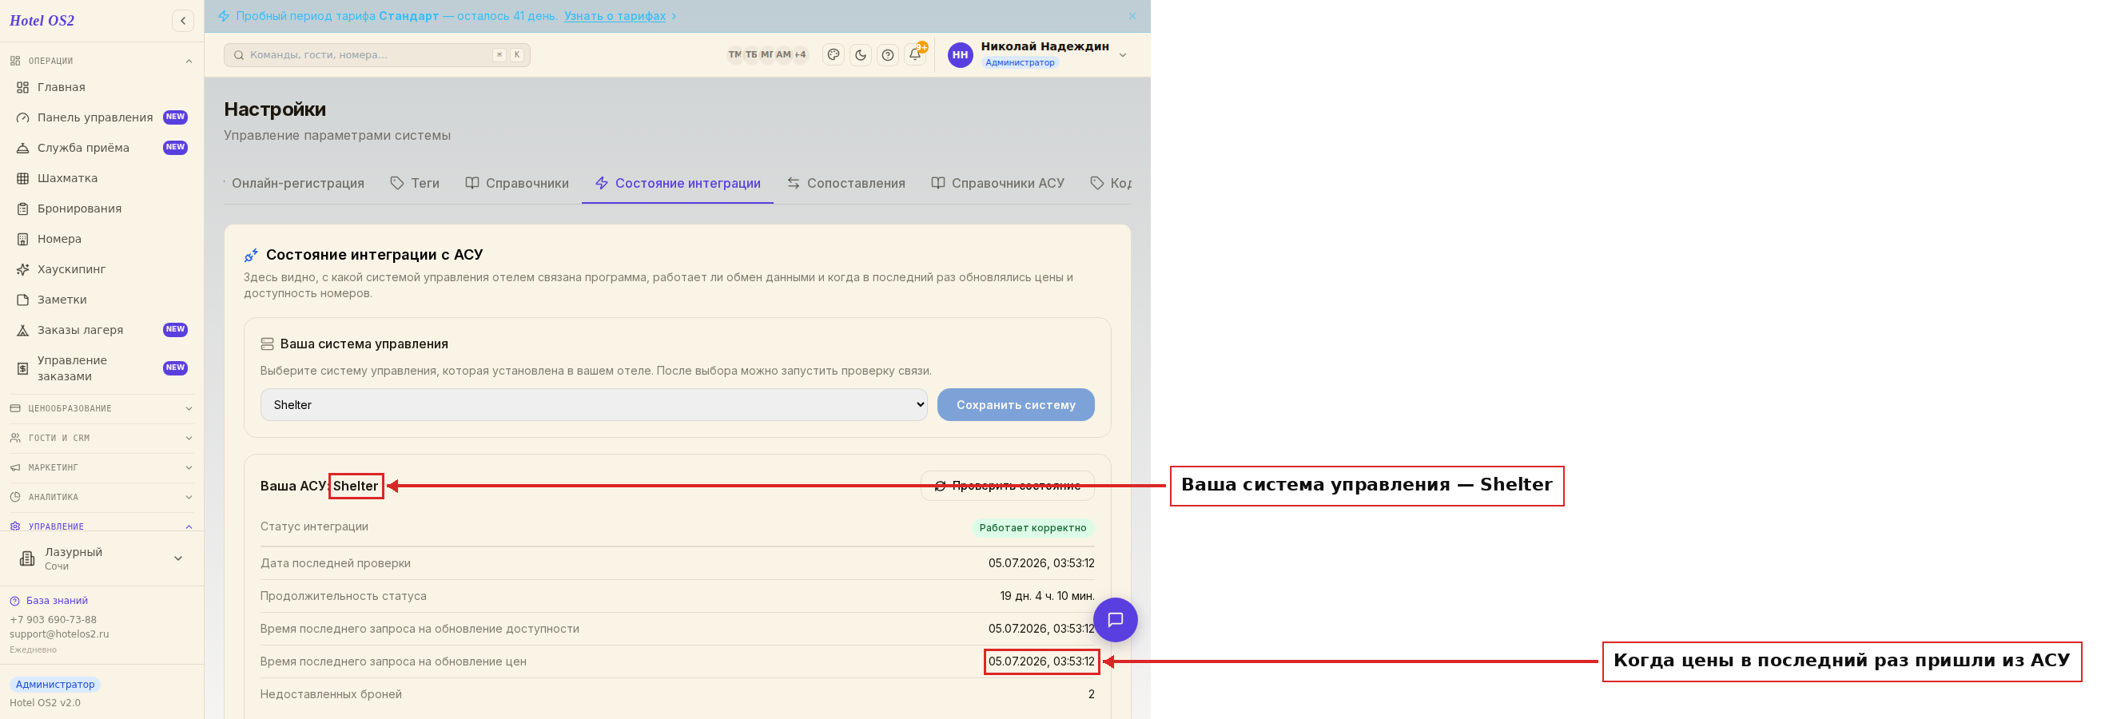Switch to Теги tab
2101x719 pixels.
(x=414, y=184)
